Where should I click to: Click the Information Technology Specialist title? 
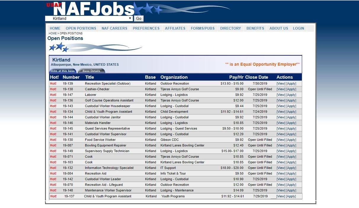click(109, 168)
